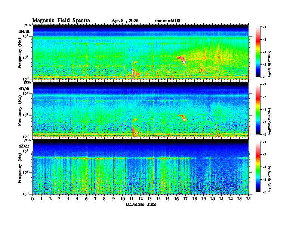This screenshot has height=228, width=296.
Task: Click the red-white burst in dD/dt panel
Action: tap(182, 118)
